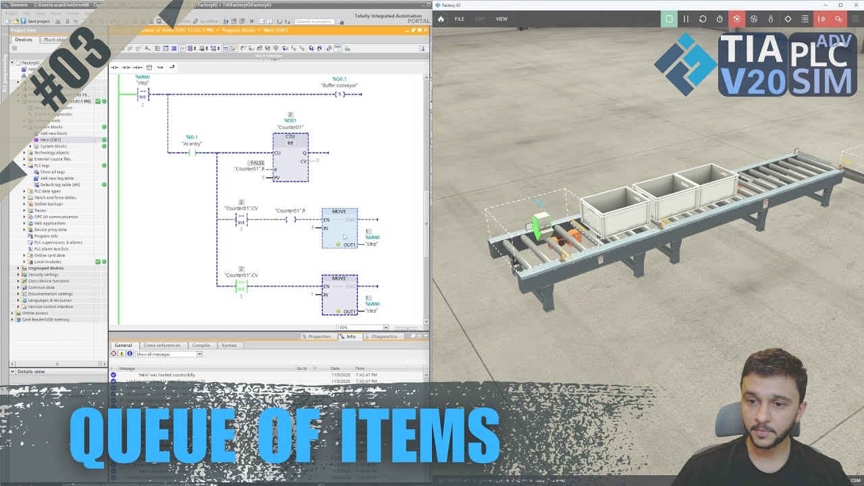Toggle sensor tags display in Factory IO toolbar

821,19
